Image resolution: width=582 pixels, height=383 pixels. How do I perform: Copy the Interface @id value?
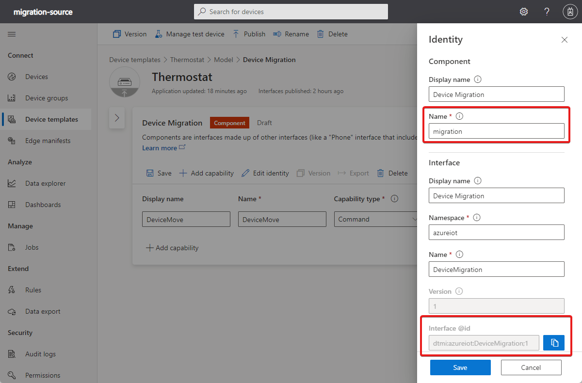[554, 343]
